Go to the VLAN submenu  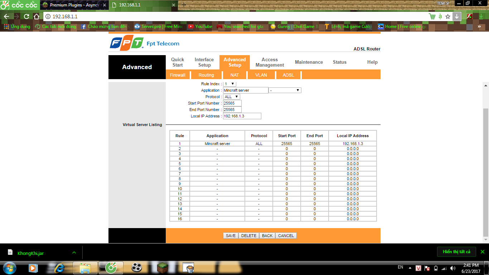(x=261, y=75)
